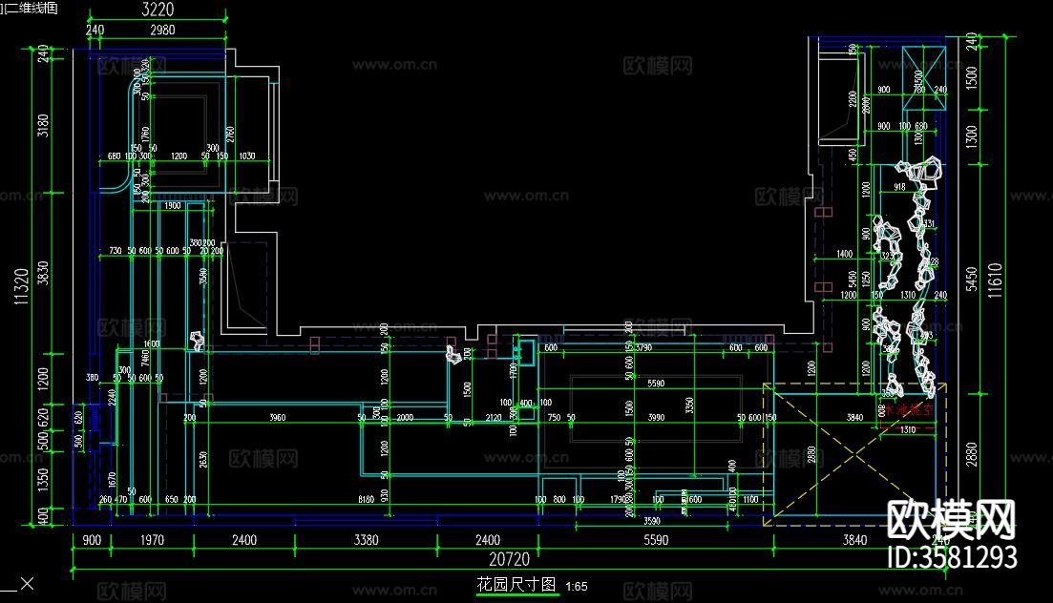This screenshot has width=1053, height=603.
Task: Select the top dimension 2980
Action: [162, 31]
